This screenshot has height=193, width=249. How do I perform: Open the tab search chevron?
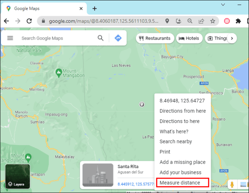click(x=223, y=5)
